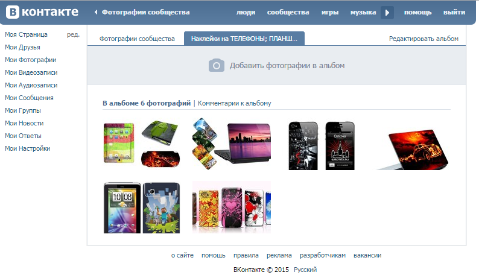Image resolution: width=479 pixels, height=275 pixels.
Task: Open the floral phone cases photo
Action: (x=232, y=207)
